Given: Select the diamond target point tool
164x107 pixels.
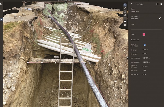Looking at the screenshot, I should (125, 25).
